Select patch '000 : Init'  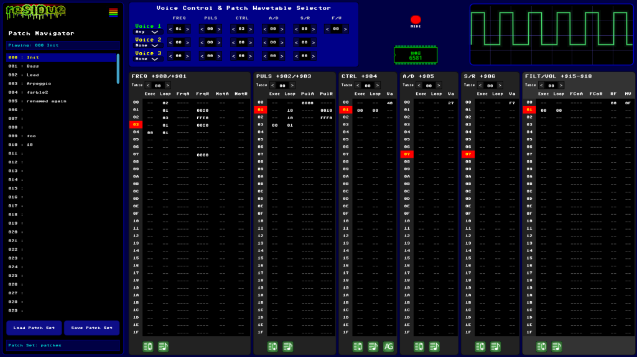tap(62, 58)
